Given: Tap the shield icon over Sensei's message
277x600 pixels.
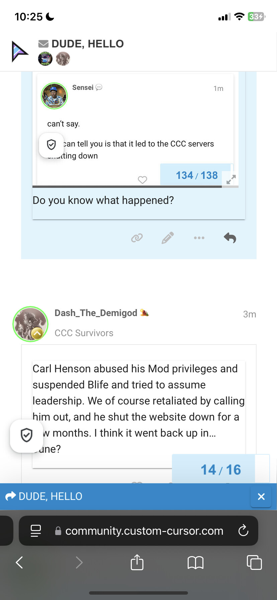Looking at the screenshot, I should (x=51, y=145).
